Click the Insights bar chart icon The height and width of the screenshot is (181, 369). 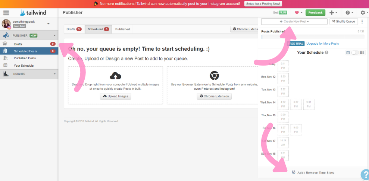click(6, 74)
